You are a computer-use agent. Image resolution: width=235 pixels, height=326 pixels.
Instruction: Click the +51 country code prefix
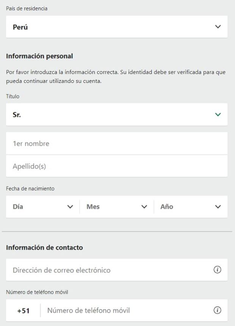click(23, 311)
